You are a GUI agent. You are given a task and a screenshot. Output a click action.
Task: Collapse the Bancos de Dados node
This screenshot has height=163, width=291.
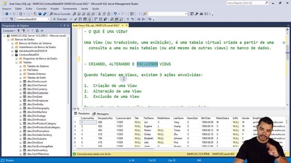[x=8, y=39]
